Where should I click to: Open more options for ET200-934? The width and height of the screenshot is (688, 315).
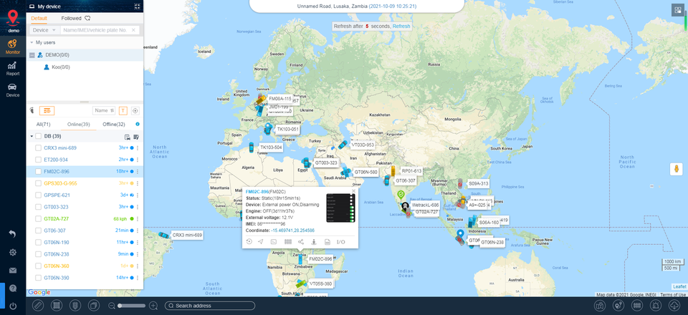pos(138,160)
